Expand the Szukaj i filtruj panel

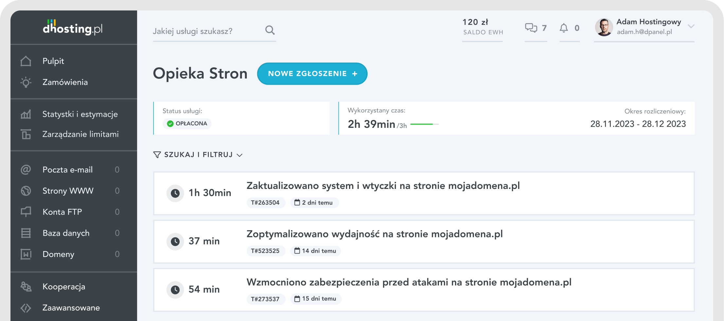pyautogui.click(x=198, y=155)
